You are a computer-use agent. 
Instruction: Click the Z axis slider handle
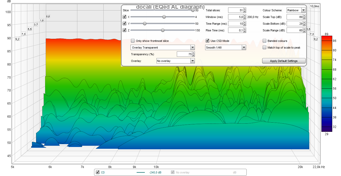pyautogui.click(x=163, y=30)
